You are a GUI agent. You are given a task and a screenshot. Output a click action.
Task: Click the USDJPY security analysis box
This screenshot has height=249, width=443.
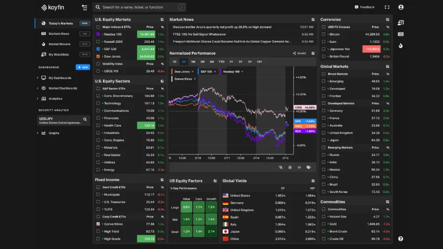point(63,121)
